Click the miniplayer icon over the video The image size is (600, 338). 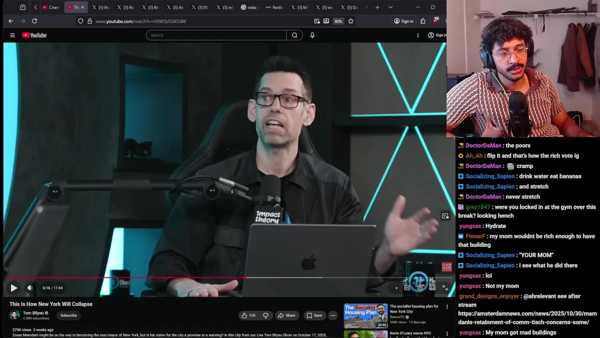[x=445, y=216]
